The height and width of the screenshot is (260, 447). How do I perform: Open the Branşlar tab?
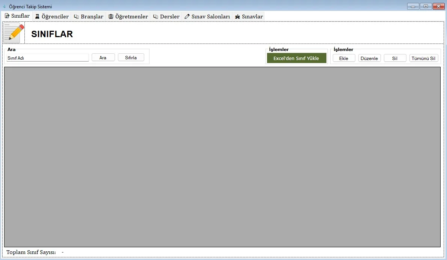click(x=88, y=17)
